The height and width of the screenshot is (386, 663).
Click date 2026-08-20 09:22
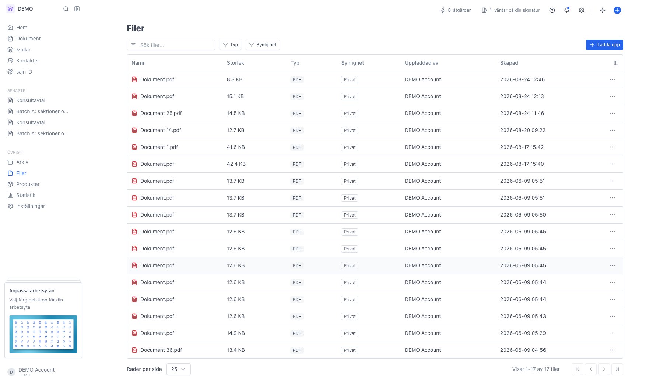click(x=523, y=130)
